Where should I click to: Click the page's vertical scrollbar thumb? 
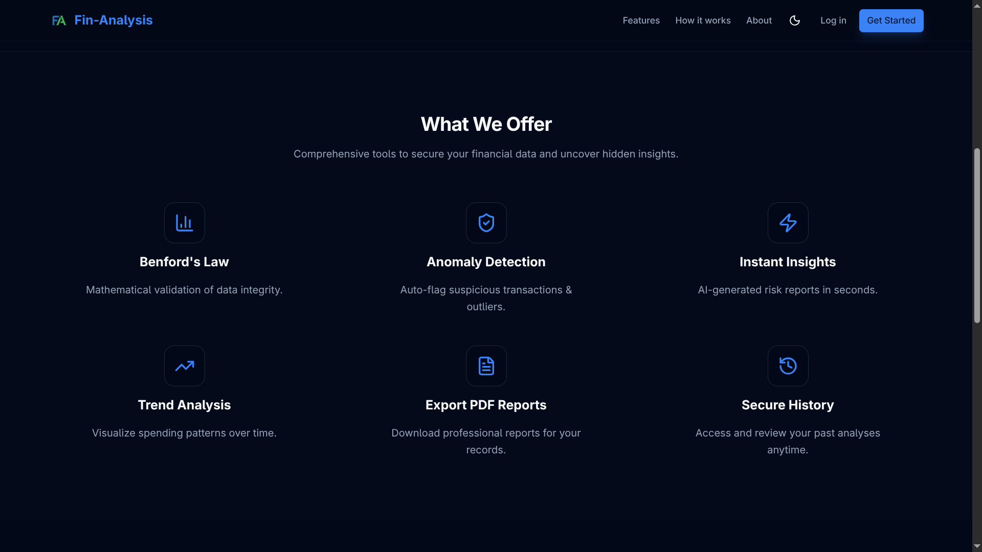click(977, 235)
